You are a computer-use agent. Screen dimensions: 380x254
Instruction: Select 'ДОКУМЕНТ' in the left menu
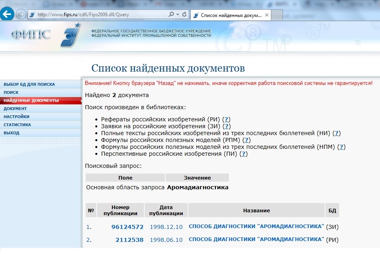(x=15, y=109)
